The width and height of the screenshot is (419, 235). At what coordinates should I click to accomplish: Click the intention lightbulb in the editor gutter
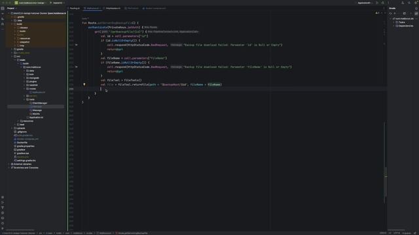[84, 84]
